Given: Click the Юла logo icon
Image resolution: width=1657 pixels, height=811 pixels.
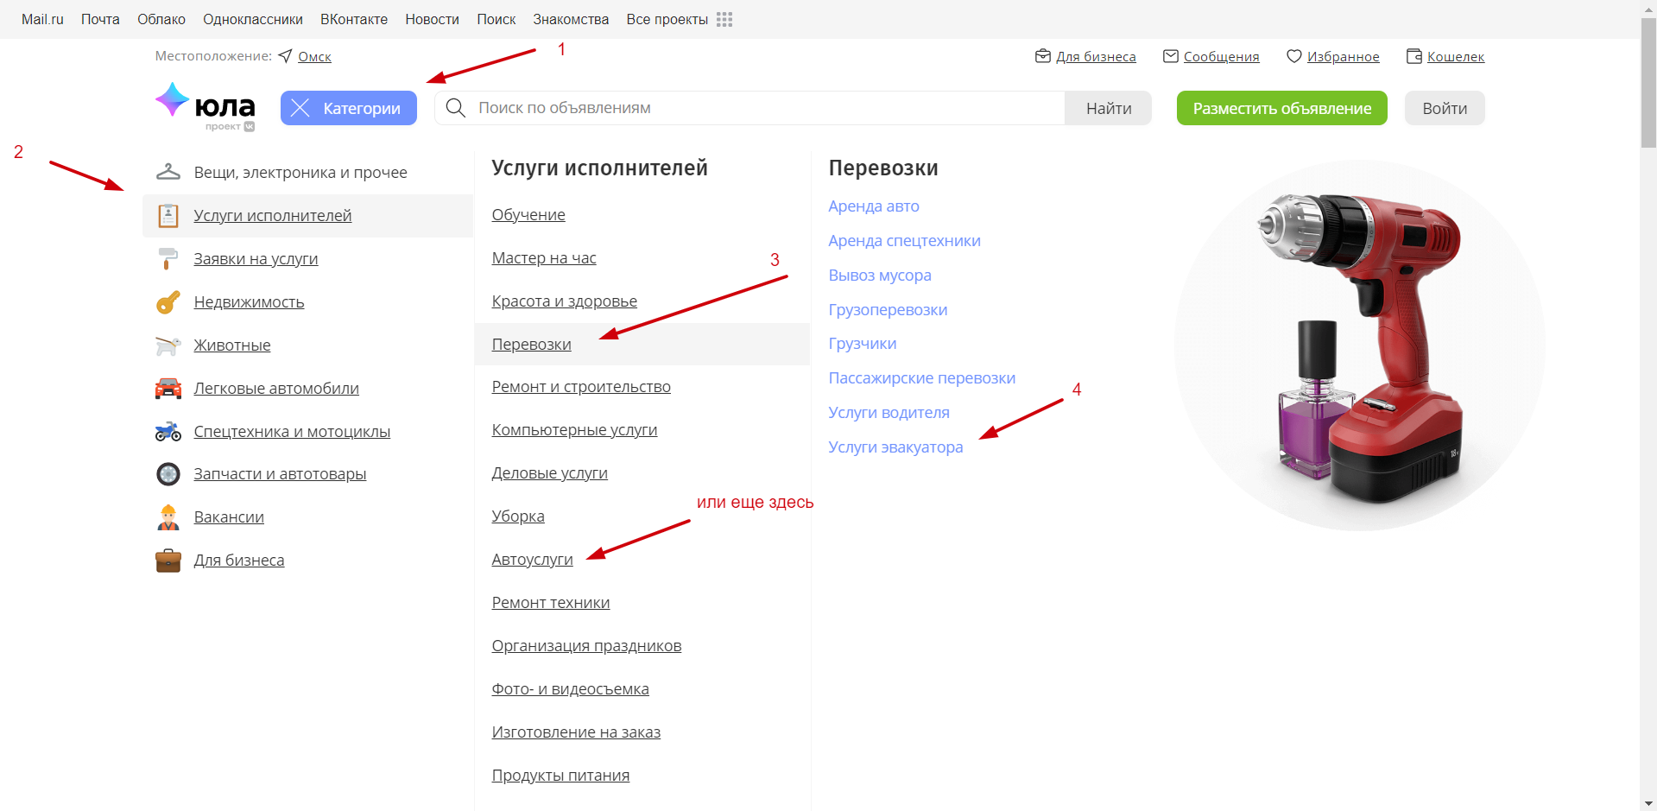Looking at the screenshot, I should tap(172, 100).
